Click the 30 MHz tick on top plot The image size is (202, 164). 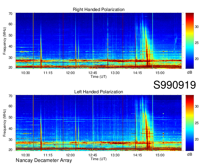tap(10, 58)
